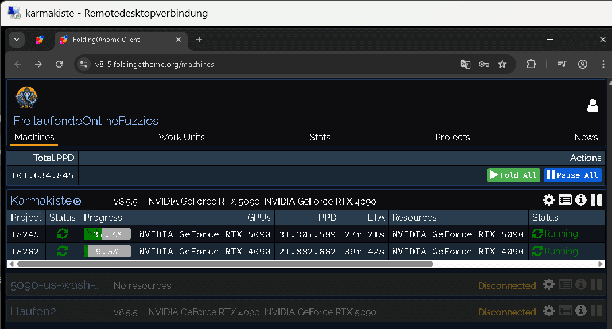
Task: Click the Remote Desktop connection title icon
Action: point(14,13)
